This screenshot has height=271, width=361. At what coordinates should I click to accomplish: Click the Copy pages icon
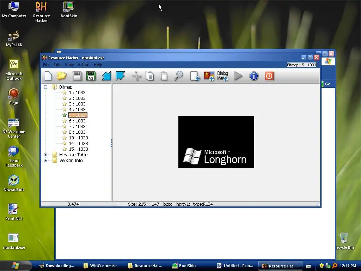point(149,76)
